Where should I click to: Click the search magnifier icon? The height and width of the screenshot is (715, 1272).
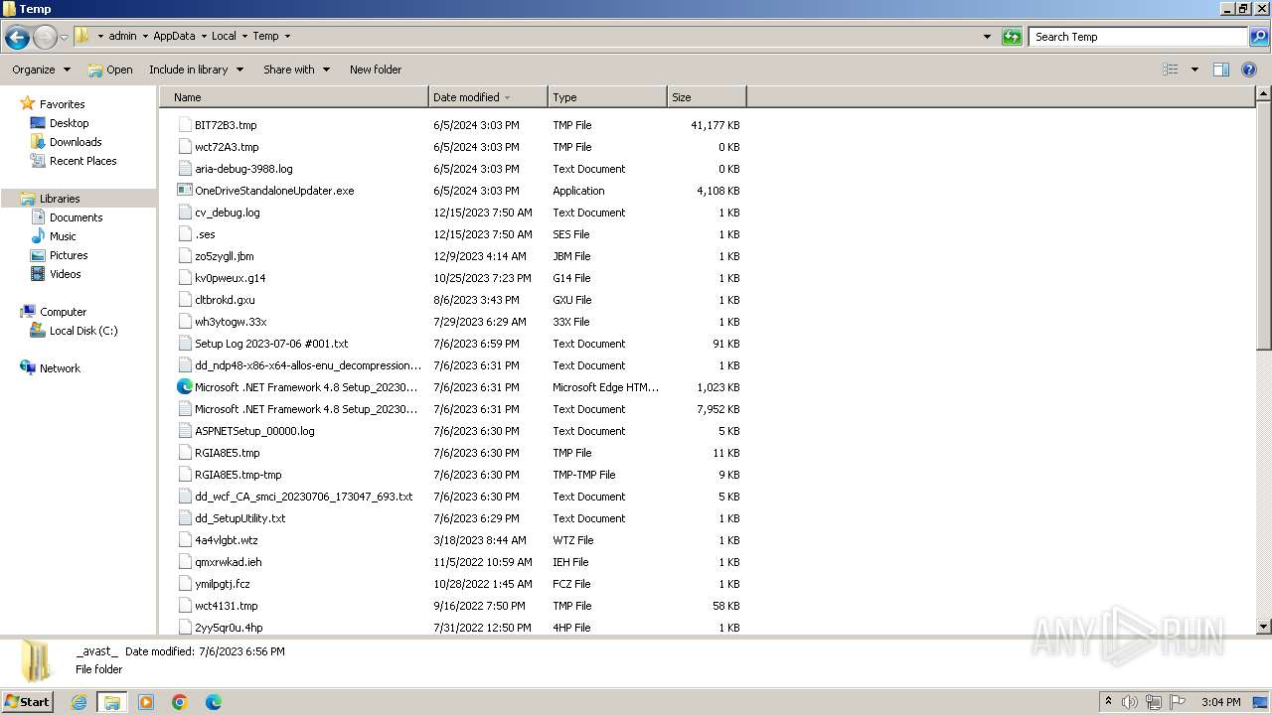tap(1258, 37)
